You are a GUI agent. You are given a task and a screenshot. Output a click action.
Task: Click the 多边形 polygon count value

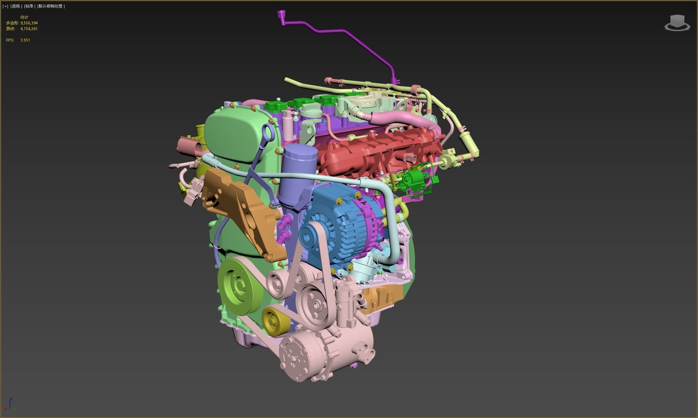point(29,23)
